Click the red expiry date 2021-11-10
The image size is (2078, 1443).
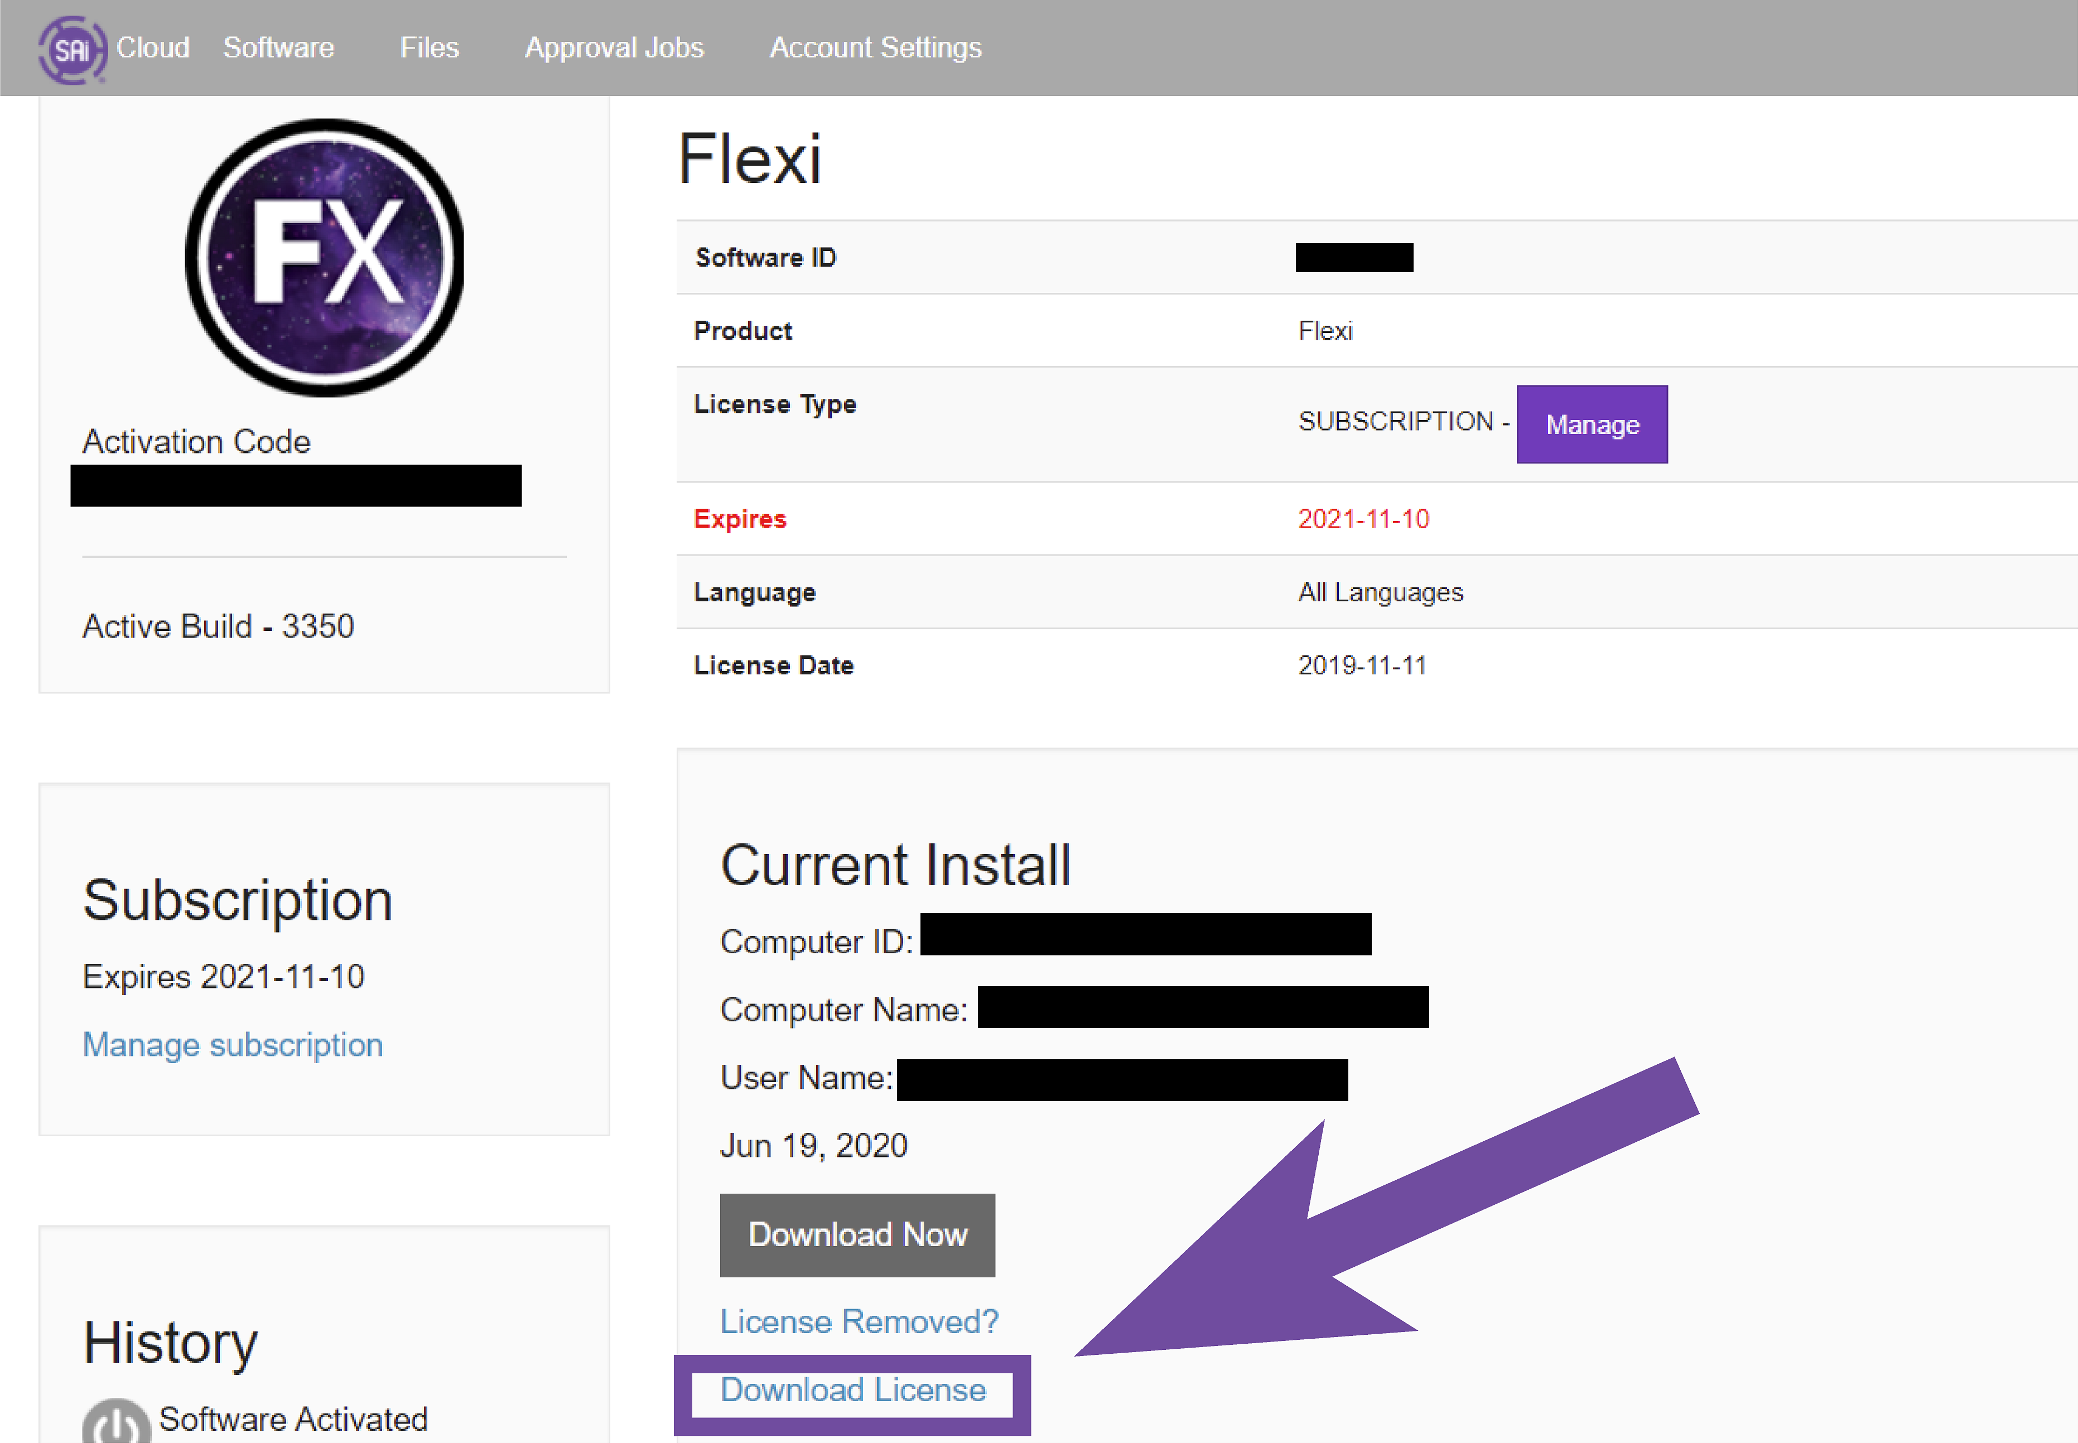pyautogui.click(x=1363, y=519)
